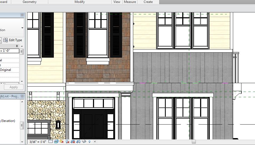Click the Crop View icon
255x145 pixels.
click(73, 142)
